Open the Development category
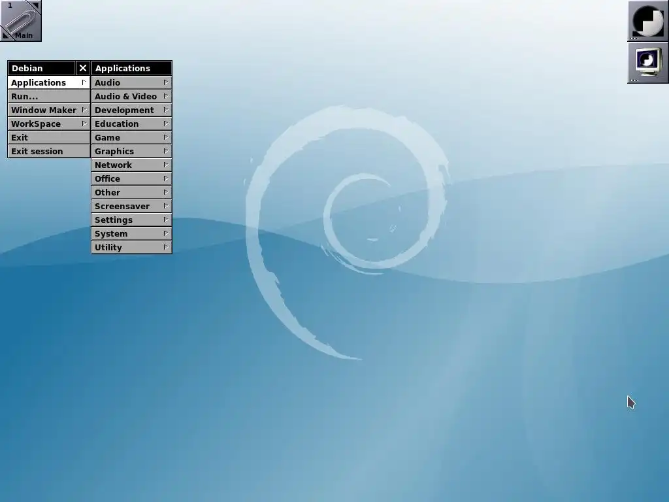 (x=131, y=110)
